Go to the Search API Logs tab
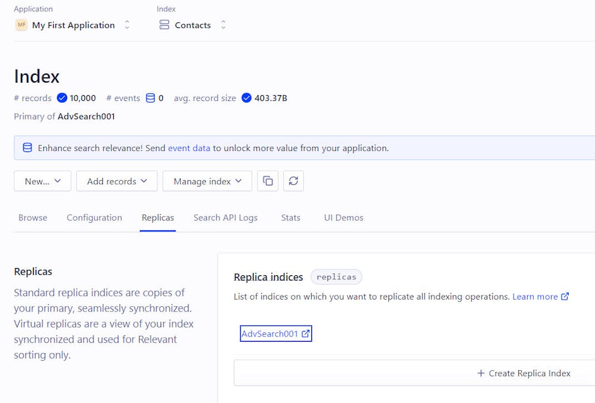 tap(226, 218)
